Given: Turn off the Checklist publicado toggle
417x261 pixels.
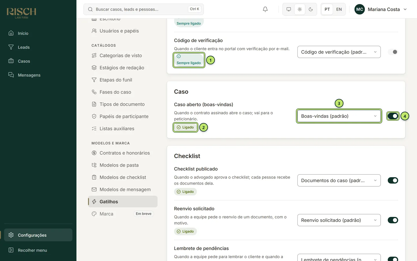Looking at the screenshot, I should tap(393, 180).
